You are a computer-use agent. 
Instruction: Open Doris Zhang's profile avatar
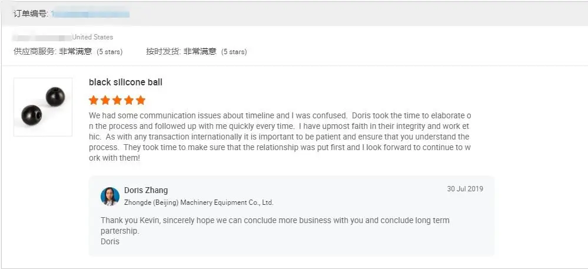tap(110, 196)
